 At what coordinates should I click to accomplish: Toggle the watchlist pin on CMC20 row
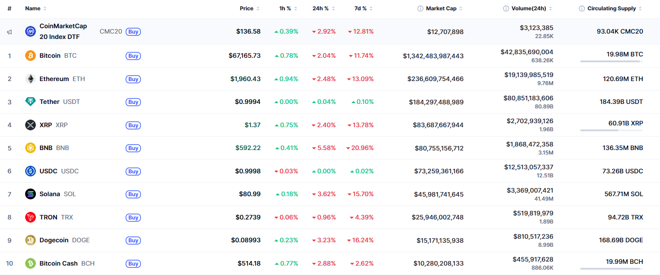[9, 31]
